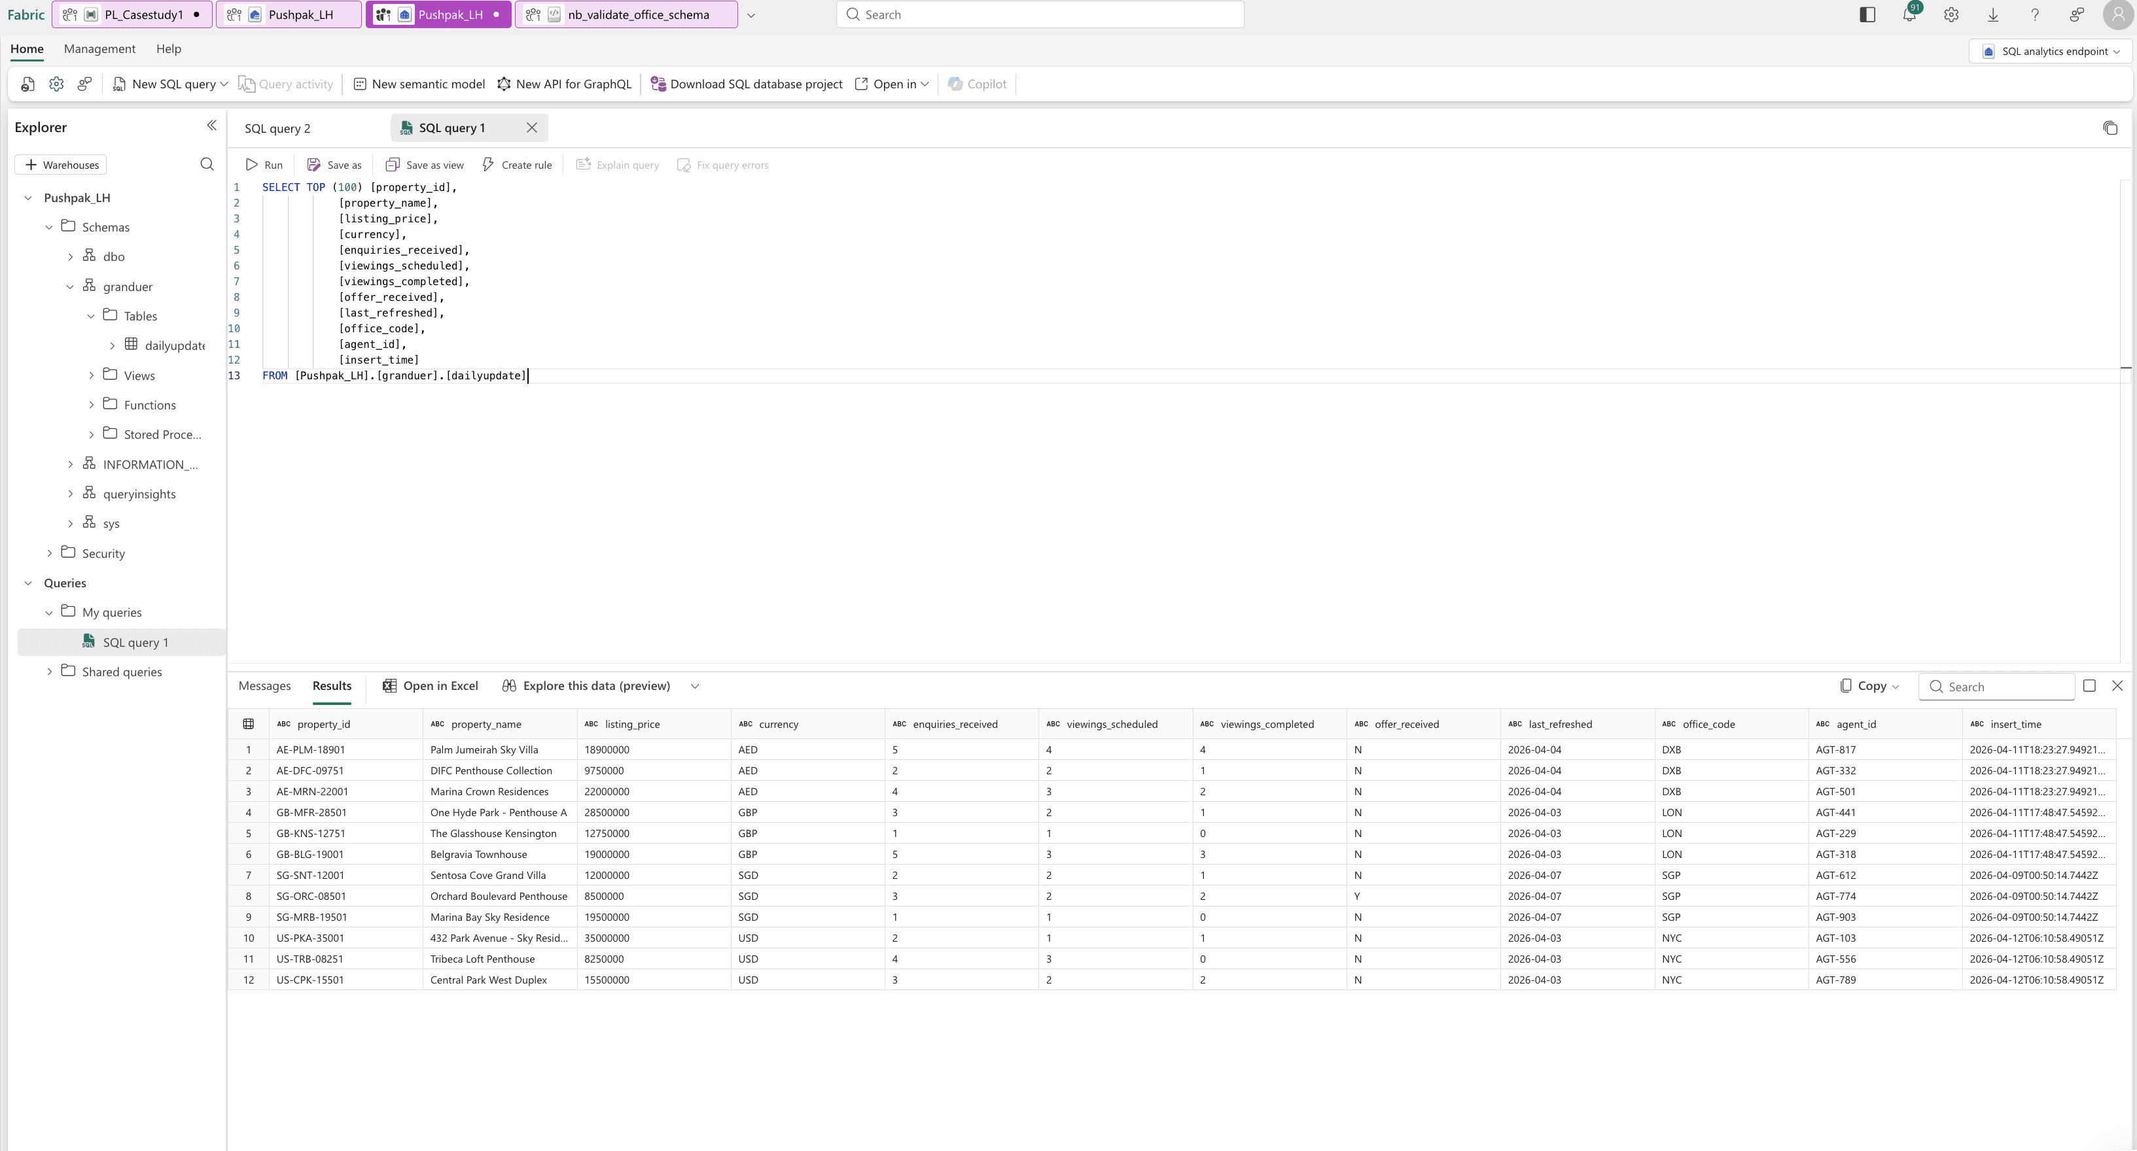2137x1151 pixels.
Task: Click Create rule
Action: pos(517,165)
